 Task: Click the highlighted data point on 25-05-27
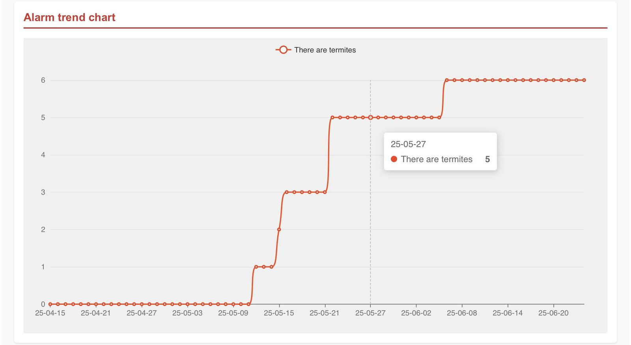tap(370, 118)
